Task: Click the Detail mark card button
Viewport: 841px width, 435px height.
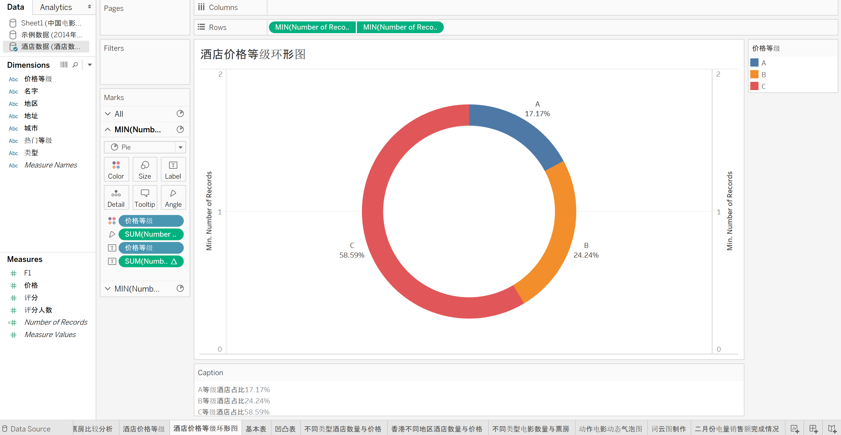Action: click(116, 198)
